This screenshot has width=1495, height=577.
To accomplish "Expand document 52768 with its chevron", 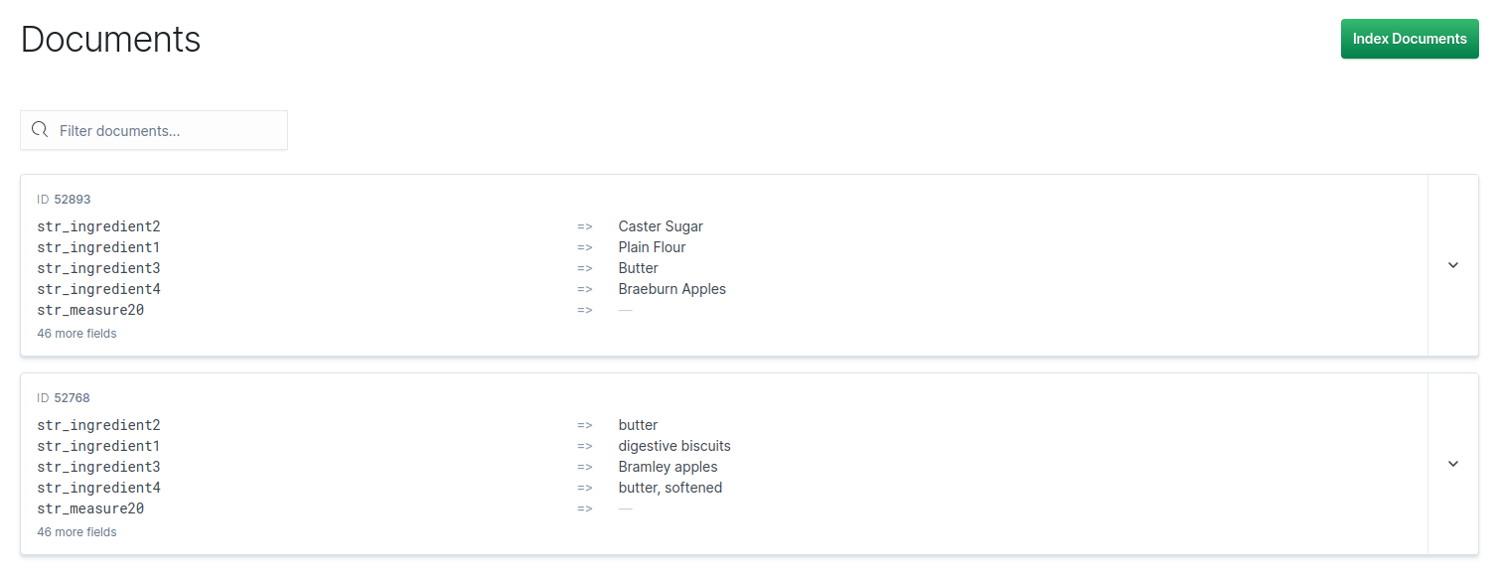I will (1452, 464).
